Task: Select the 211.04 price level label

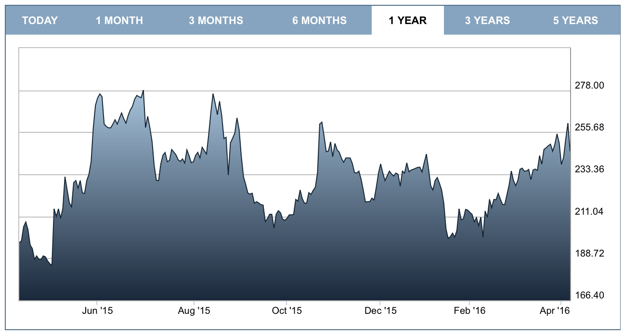Action: [x=590, y=211]
